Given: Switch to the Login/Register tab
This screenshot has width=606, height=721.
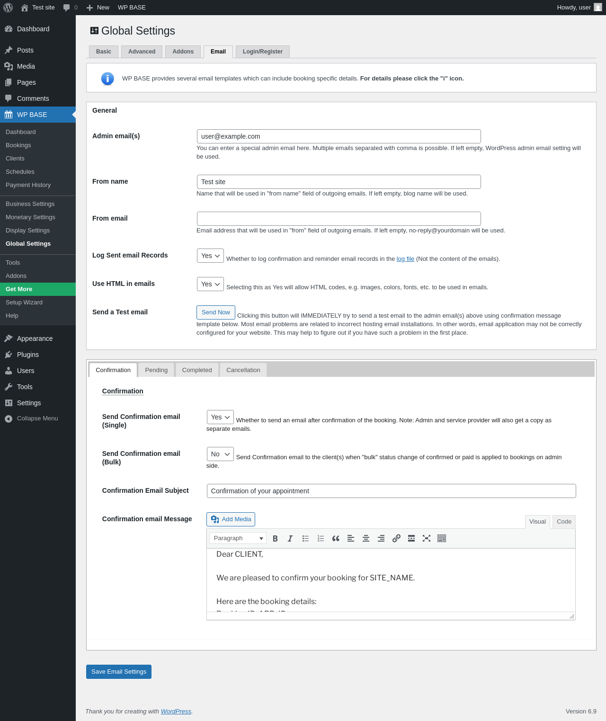Looking at the screenshot, I should (x=263, y=52).
